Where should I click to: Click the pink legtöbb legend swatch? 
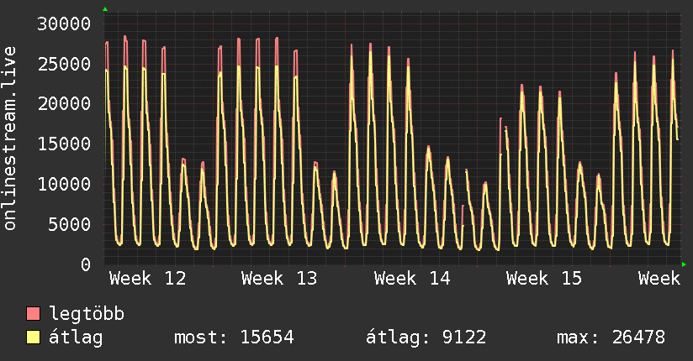tap(33, 313)
